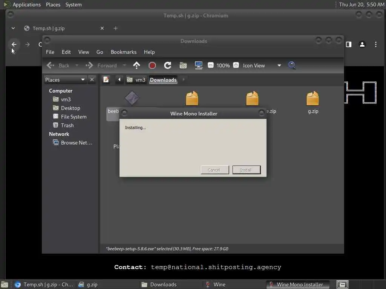Select the g.zip archive file
The width and height of the screenshot is (386, 289).
pyautogui.click(x=312, y=102)
